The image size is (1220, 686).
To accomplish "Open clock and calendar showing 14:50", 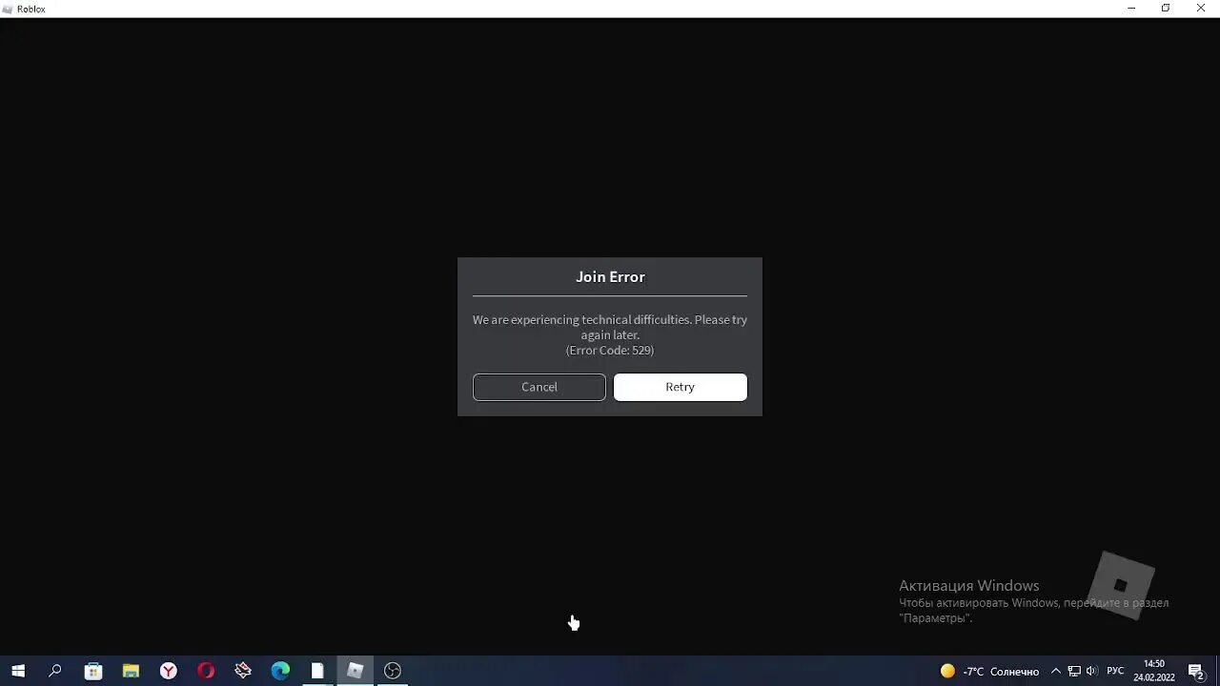I will (x=1154, y=671).
